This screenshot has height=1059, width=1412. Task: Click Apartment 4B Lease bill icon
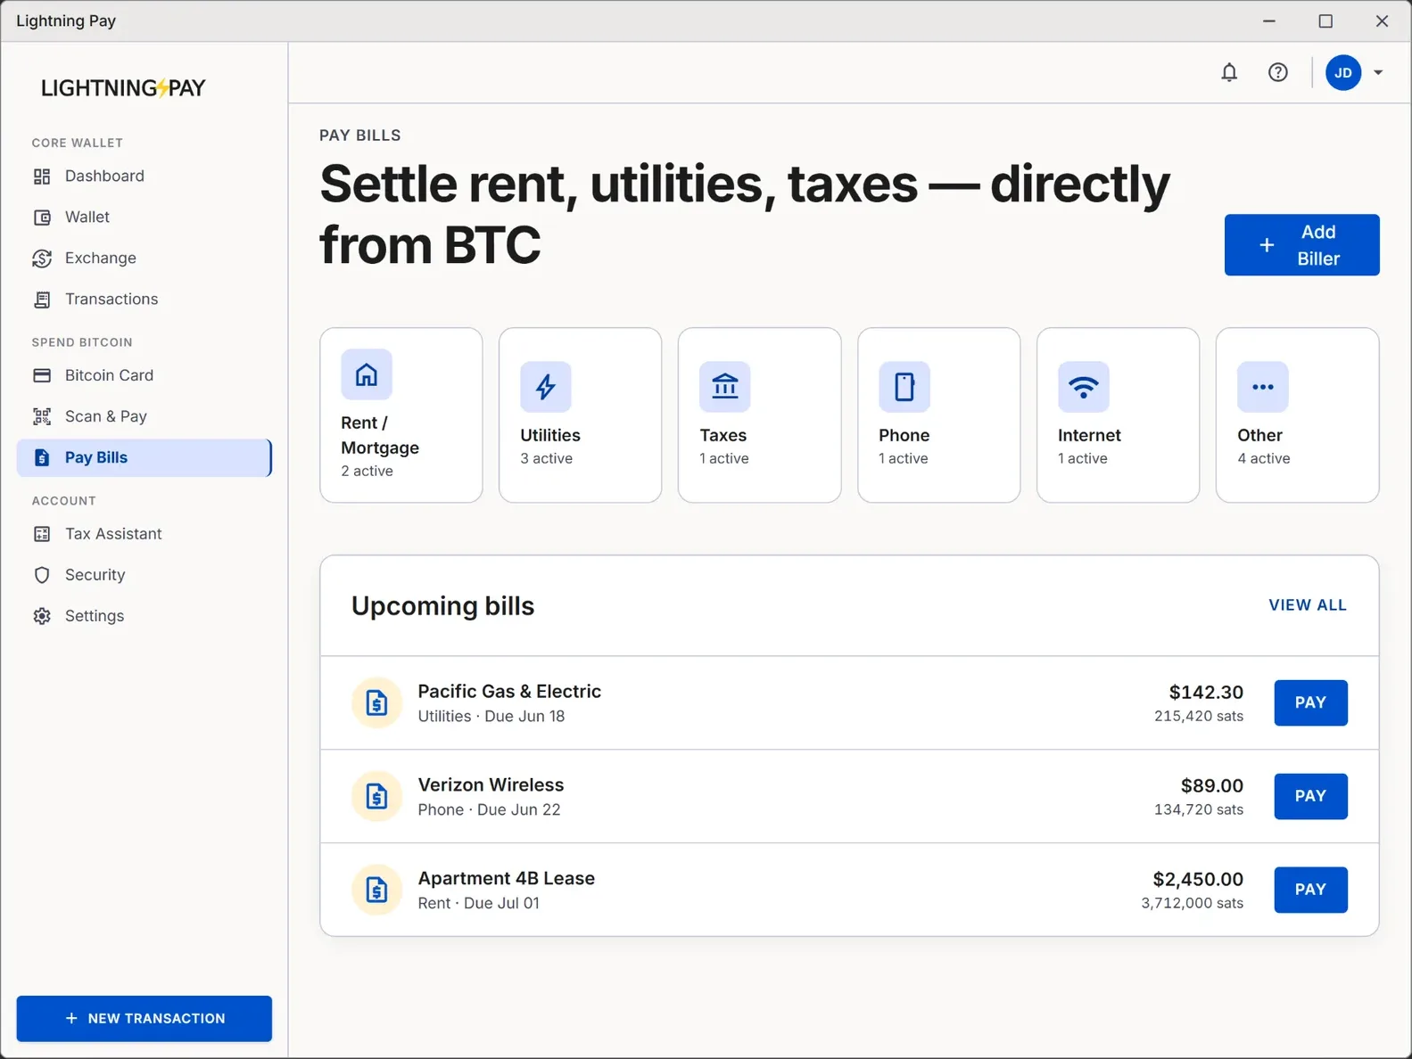pyautogui.click(x=377, y=890)
